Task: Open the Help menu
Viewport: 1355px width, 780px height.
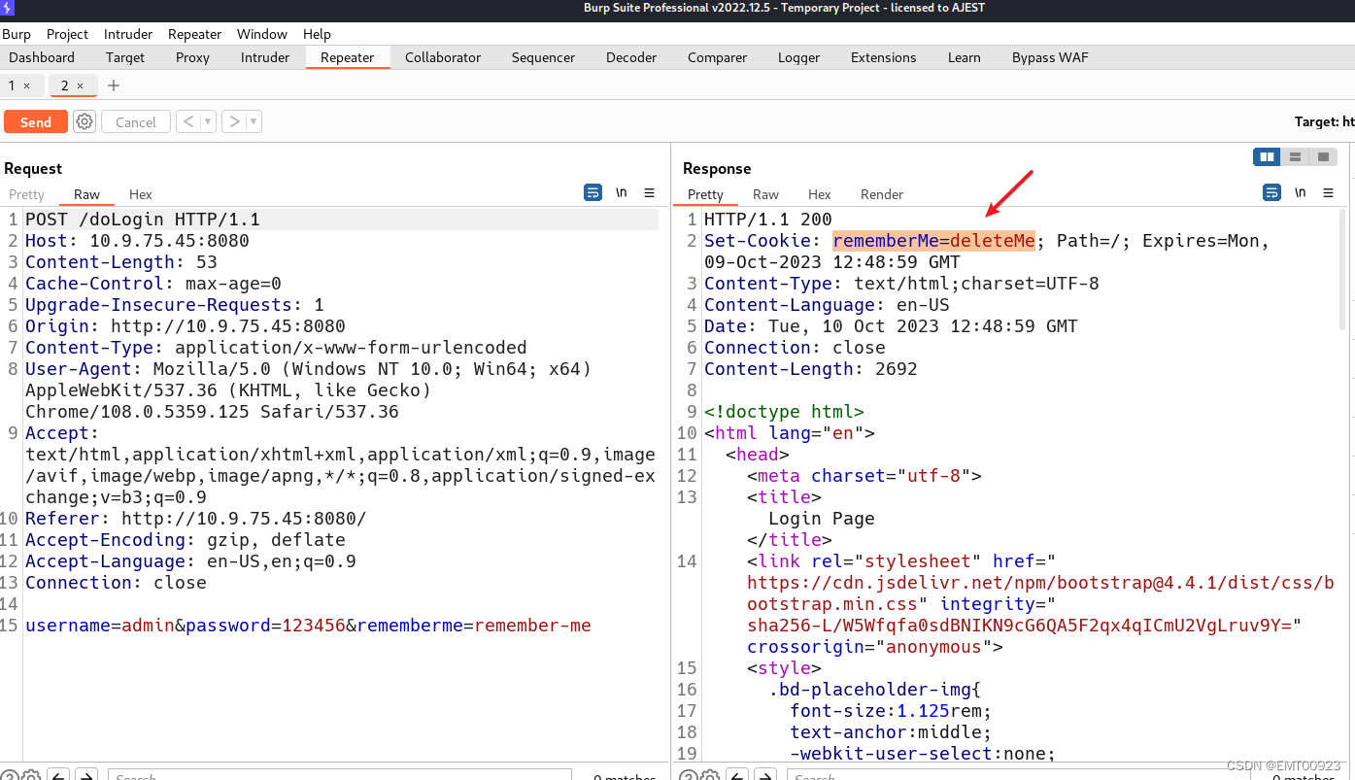Action: point(317,34)
